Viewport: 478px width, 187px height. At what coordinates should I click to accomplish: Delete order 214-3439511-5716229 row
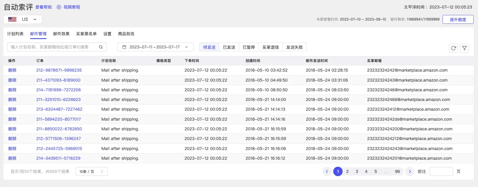click(x=12, y=158)
